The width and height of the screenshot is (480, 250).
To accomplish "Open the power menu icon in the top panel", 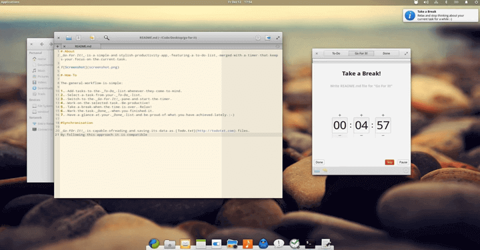I will (x=476, y=2).
